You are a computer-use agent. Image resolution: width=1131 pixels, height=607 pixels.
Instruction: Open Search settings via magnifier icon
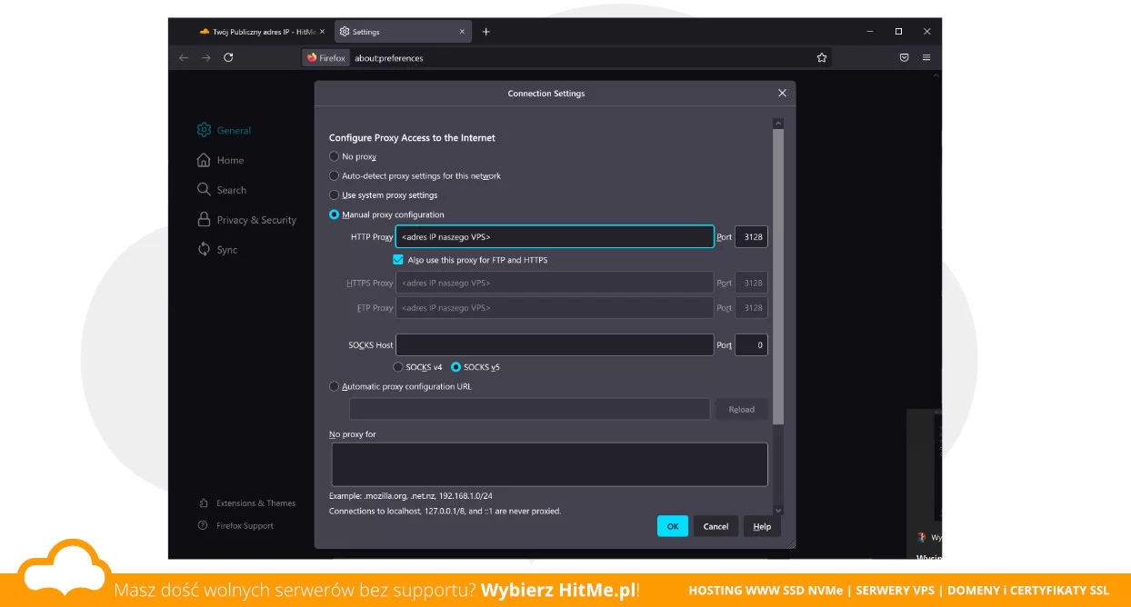click(x=204, y=190)
